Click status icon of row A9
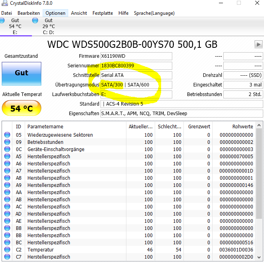 (7, 185)
